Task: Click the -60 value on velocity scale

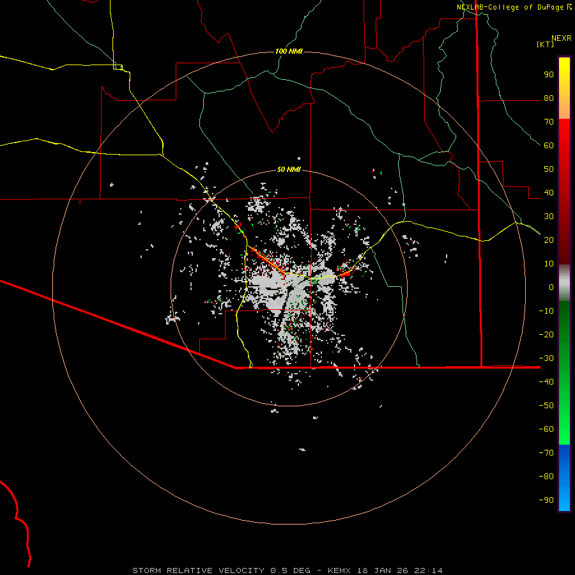Action: (546, 429)
